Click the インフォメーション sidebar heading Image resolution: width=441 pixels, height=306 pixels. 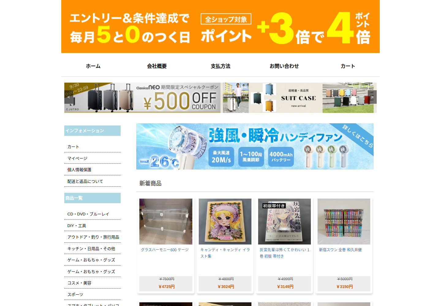pyautogui.click(x=92, y=131)
